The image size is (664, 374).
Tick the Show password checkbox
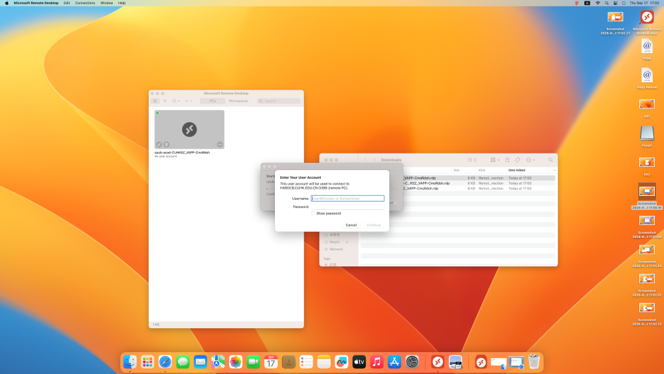click(x=313, y=213)
